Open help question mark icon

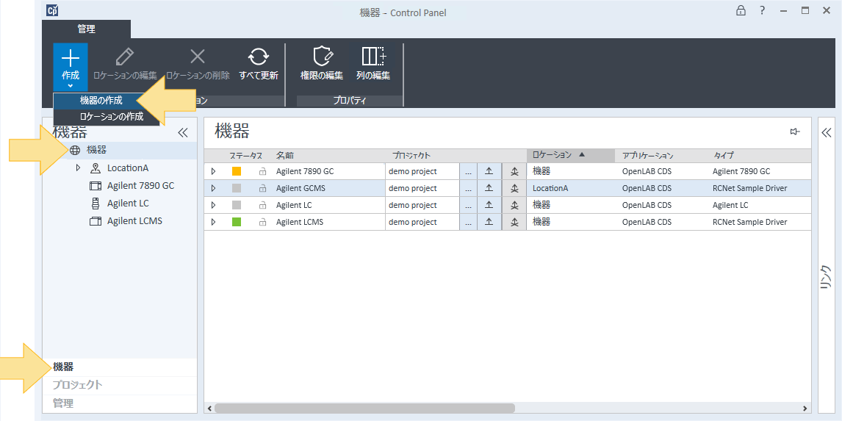[762, 11]
